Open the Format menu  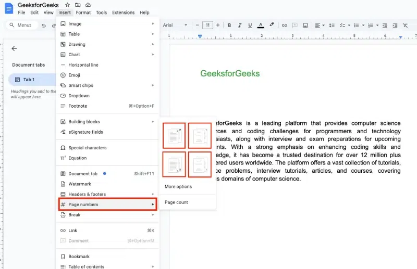(83, 12)
